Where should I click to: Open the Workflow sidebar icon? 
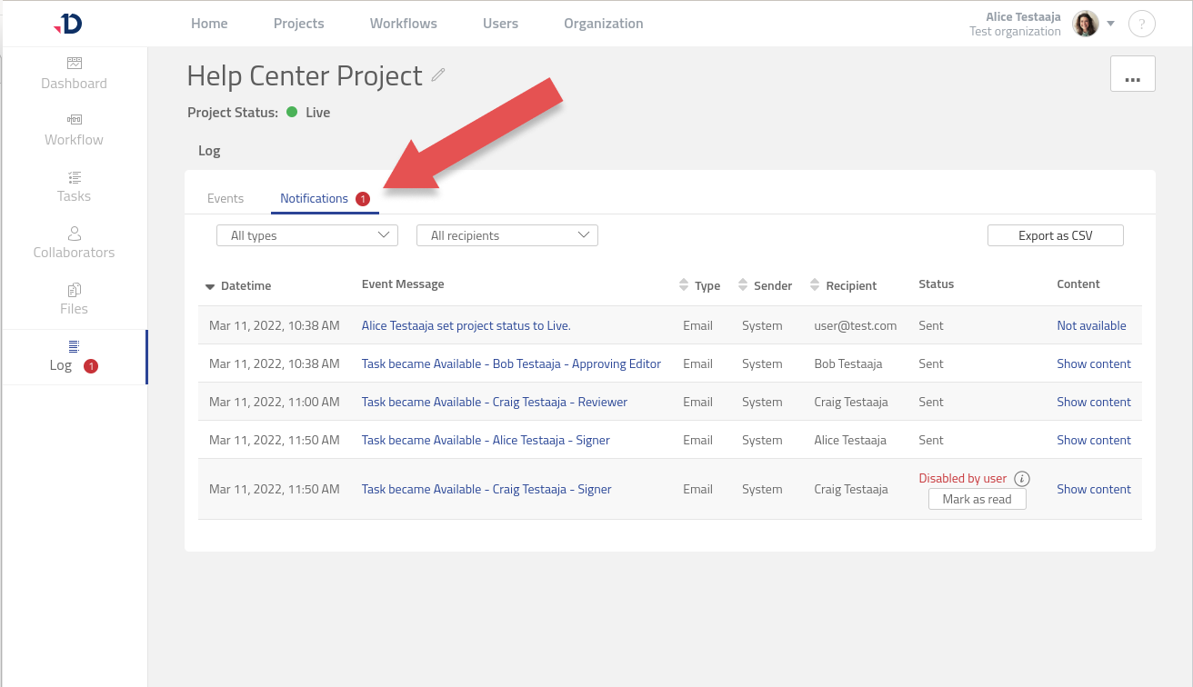[75, 120]
